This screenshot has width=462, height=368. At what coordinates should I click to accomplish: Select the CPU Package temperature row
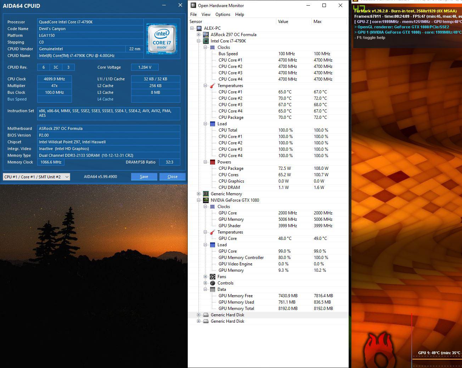pos(268,117)
